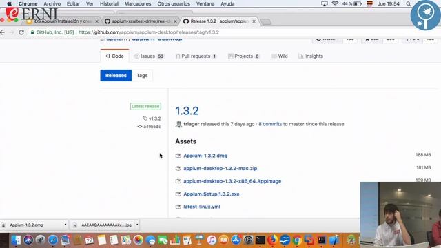Download appium-desktop-1.3.2-x86_64.AppImage asset
This screenshot has height=248, width=441.
232,181
